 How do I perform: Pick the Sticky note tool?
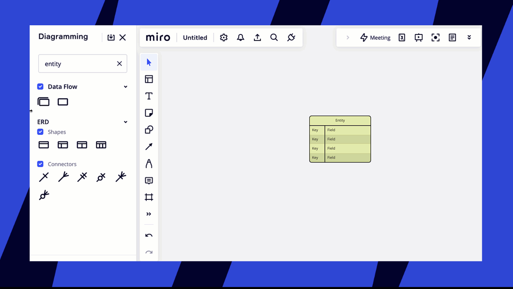pos(149,113)
